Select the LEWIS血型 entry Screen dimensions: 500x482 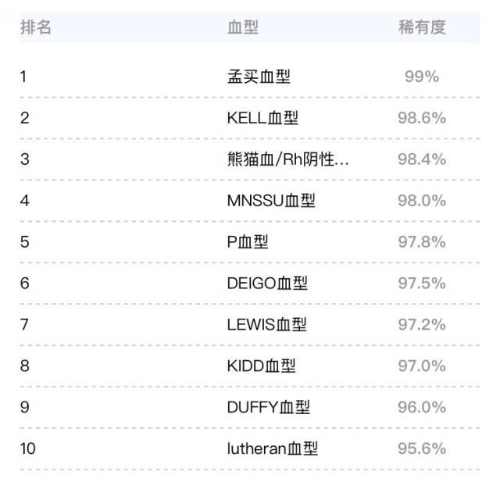tap(266, 325)
